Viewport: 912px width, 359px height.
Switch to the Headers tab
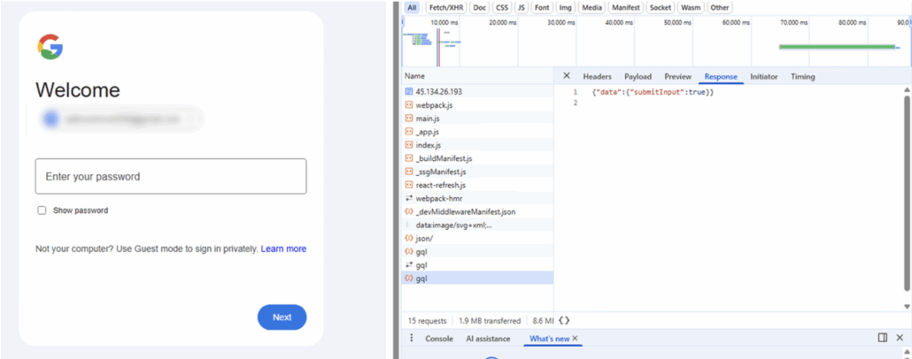597,77
